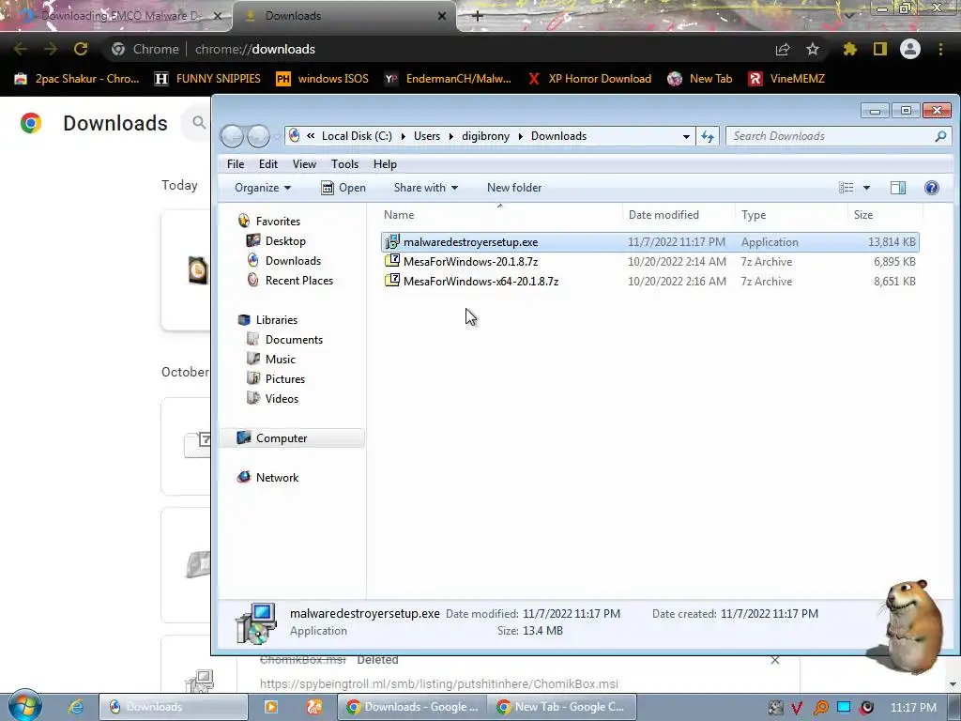Screen dimensions: 961x721
Task: Click the New folder button
Action: pyautogui.click(x=513, y=188)
